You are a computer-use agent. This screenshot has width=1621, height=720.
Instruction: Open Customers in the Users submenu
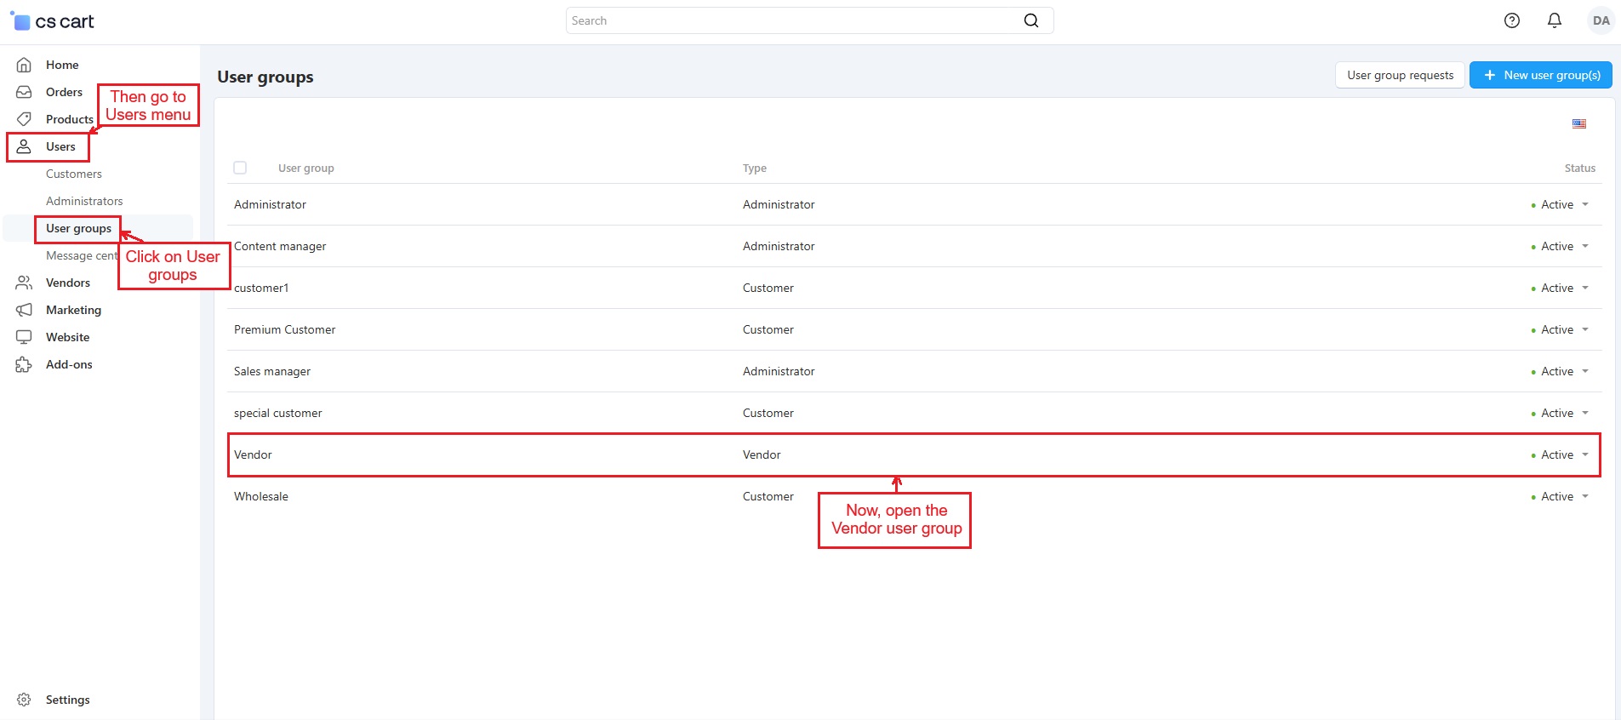click(x=74, y=174)
